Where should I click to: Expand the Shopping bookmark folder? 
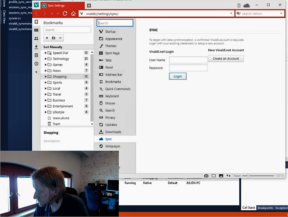(x=45, y=77)
